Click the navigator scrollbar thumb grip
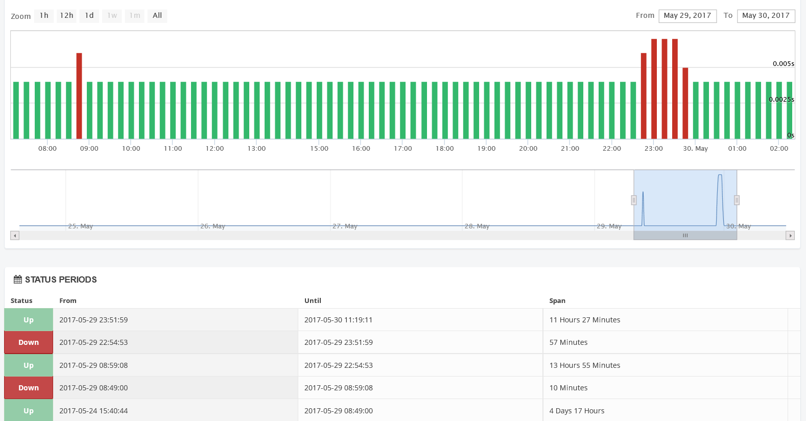 click(685, 236)
